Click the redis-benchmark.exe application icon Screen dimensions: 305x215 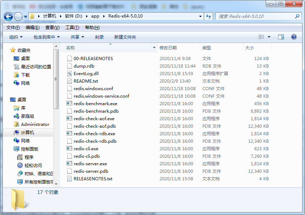(69, 103)
